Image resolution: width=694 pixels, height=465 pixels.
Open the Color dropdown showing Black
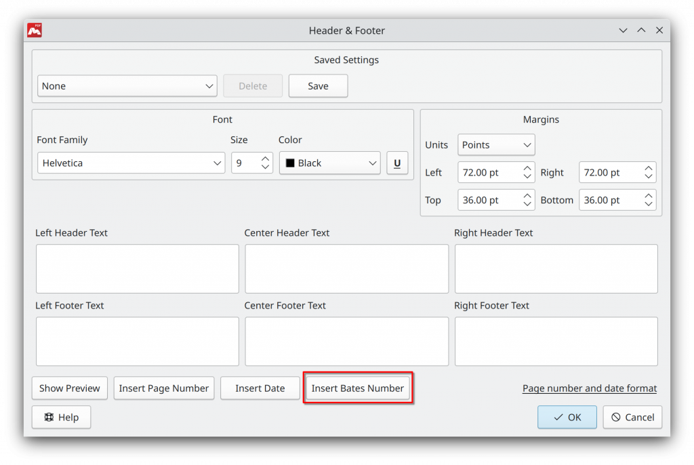329,163
